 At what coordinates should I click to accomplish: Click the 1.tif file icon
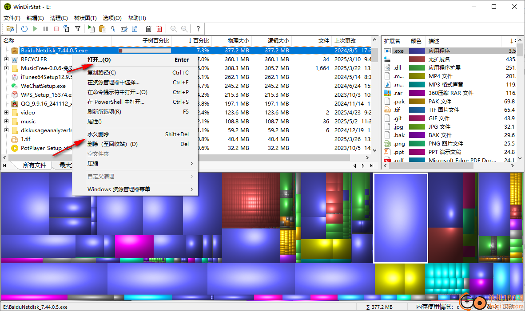click(x=15, y=139)
